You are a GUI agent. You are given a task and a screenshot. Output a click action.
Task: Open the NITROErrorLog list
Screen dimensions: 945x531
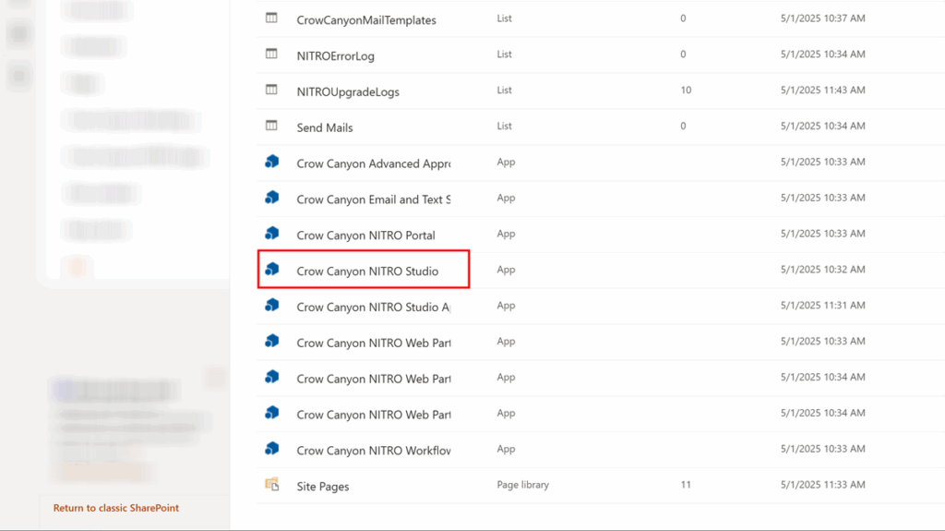[x=336, y=56]
